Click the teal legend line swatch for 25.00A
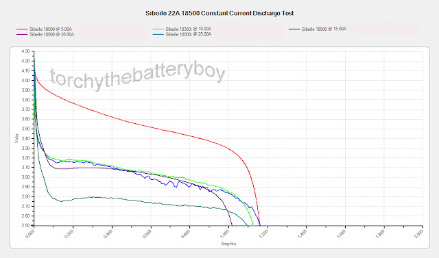 158,34
